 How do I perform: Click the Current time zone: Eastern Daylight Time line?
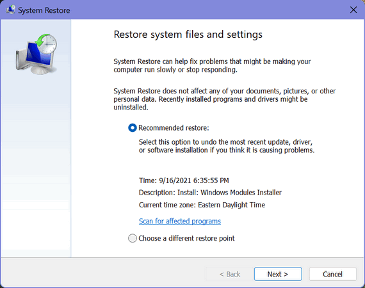pyautogui.click(x=202, y=205)
